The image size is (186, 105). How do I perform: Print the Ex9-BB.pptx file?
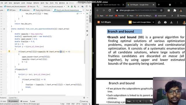[165, 22]
